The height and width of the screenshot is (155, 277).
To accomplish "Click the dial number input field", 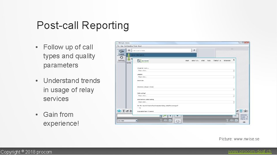I will click(138, 116).
